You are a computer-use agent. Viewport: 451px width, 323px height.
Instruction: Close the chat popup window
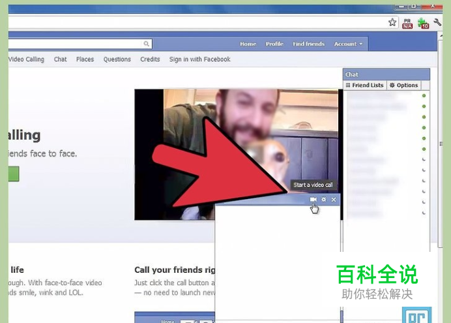pos(334,200)
